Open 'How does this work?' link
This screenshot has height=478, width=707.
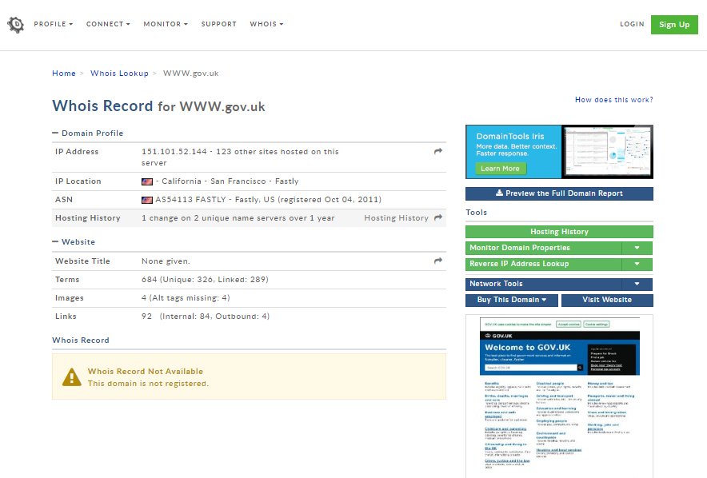coord(613,100)
